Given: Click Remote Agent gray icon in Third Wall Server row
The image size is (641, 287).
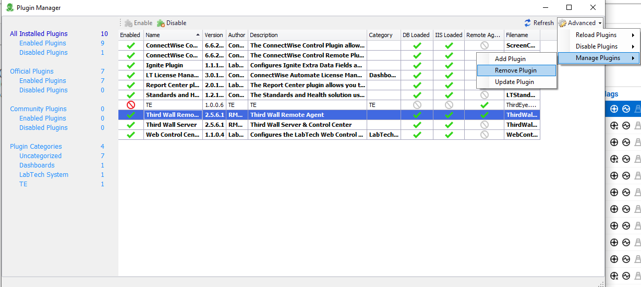Looking at the screenshot, I should (x=484, y=125).
